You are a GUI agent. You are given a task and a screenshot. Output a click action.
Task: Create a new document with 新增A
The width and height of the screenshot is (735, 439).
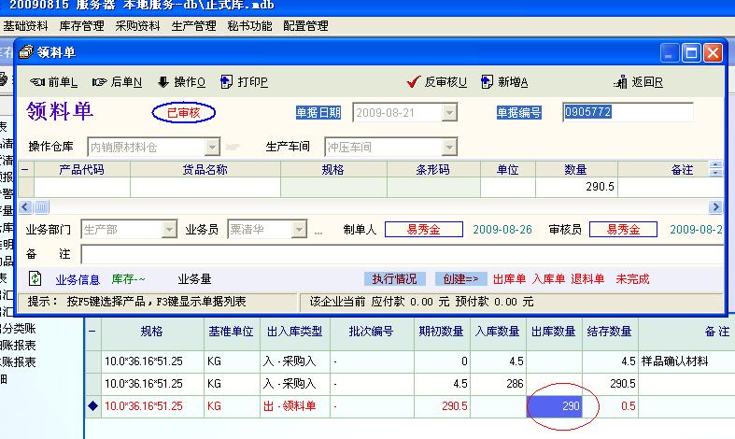coord(504,82)
